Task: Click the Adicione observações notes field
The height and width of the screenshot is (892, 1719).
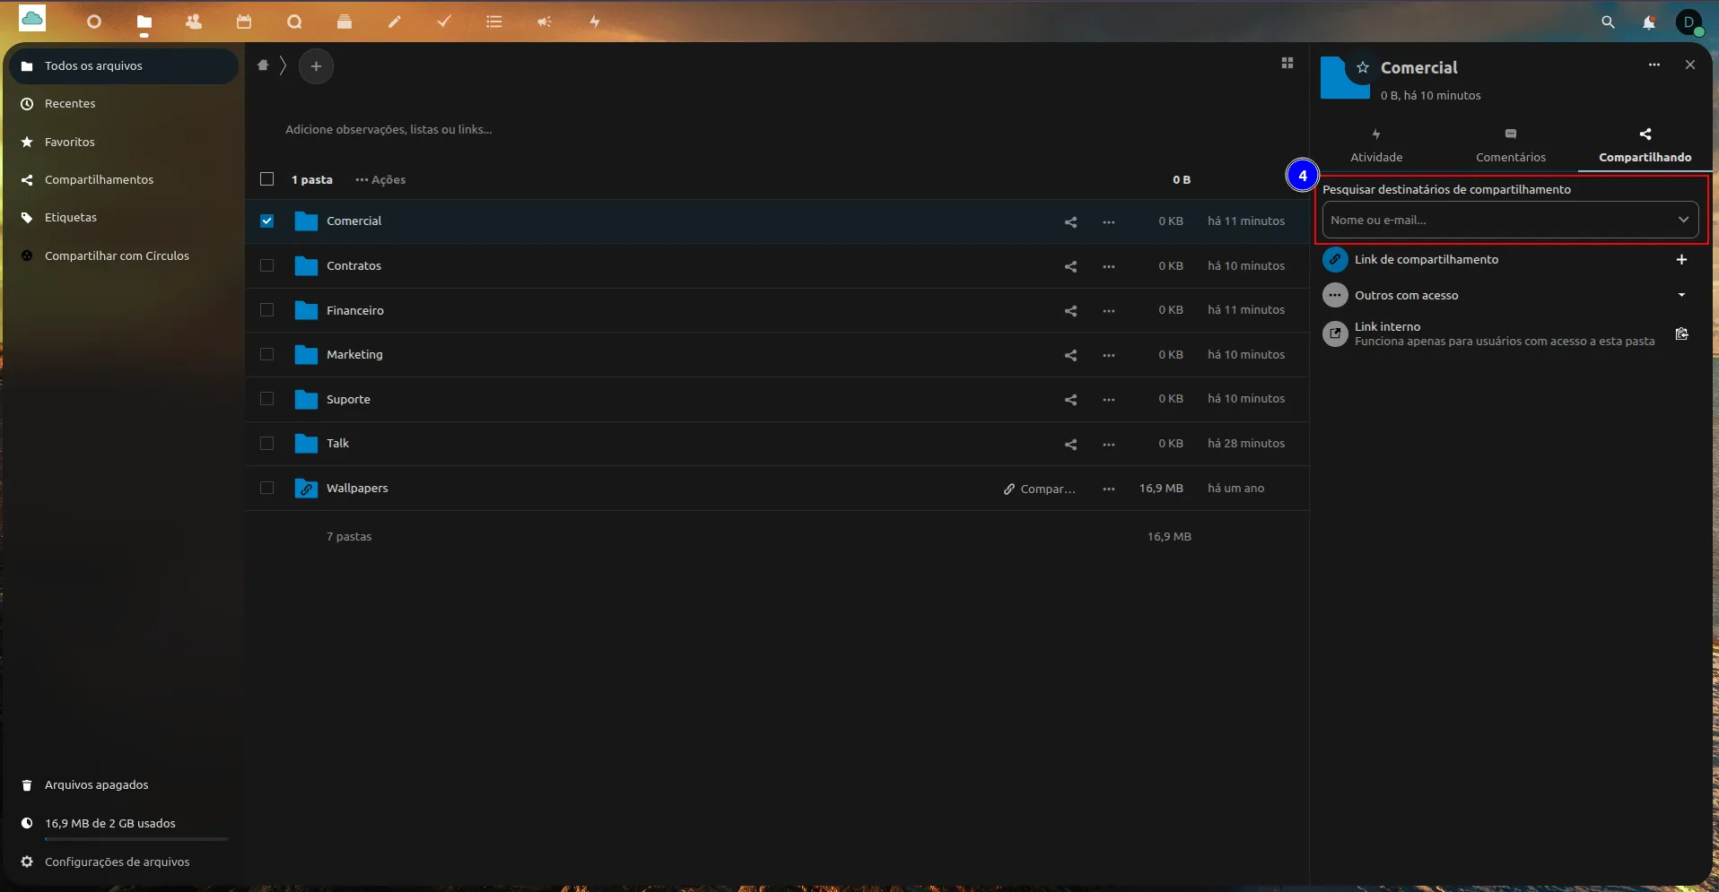Action: coord(388,129)
